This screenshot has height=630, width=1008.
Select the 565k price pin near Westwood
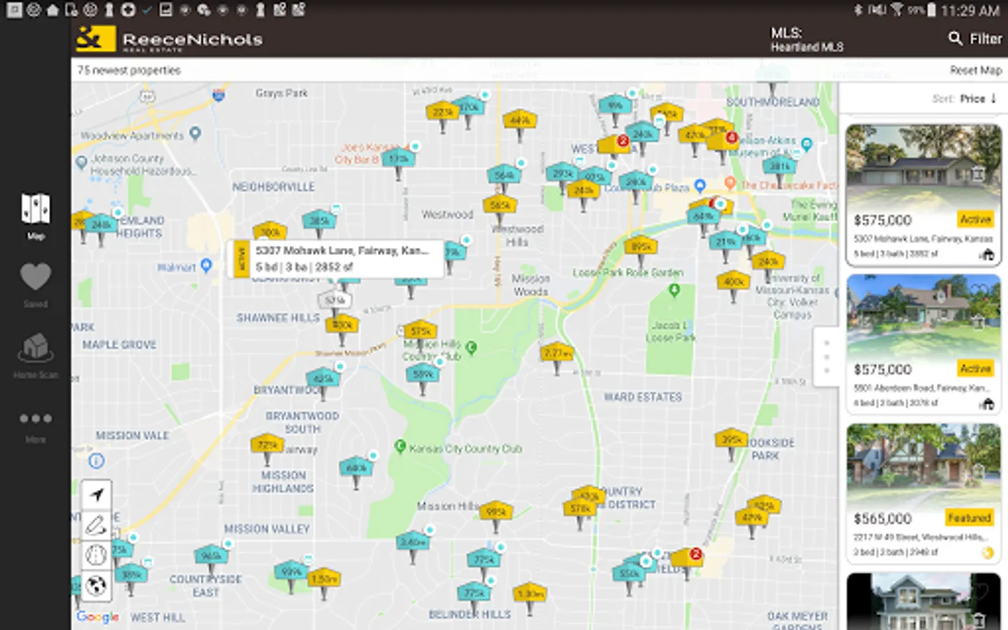[x=500, y=209]
